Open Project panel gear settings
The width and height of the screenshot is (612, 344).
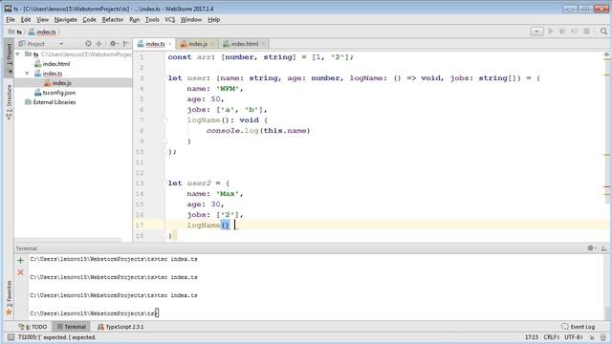(113, 44)
